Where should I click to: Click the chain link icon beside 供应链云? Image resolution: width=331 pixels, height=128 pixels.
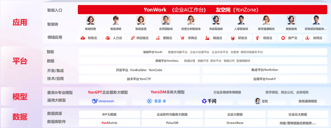pos(133,38)
